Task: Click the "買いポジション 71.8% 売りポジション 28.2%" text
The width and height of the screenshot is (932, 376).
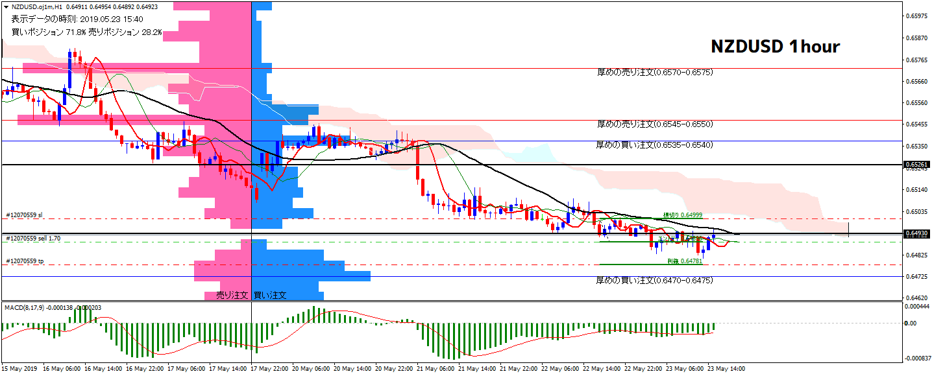Action: (x=87, y=31)
